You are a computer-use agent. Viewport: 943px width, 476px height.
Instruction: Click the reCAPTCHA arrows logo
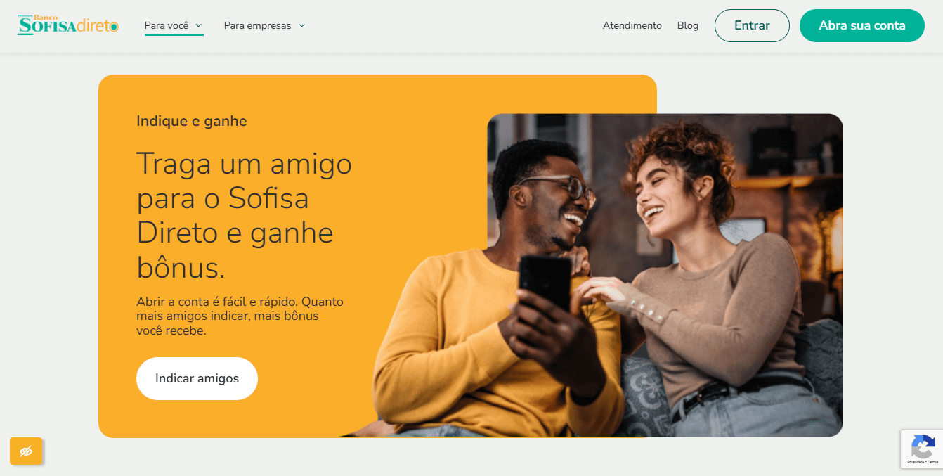pyautogui.click(x=923, y=446)
